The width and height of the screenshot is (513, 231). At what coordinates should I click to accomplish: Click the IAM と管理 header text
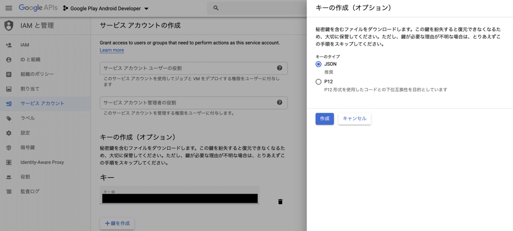37,26
